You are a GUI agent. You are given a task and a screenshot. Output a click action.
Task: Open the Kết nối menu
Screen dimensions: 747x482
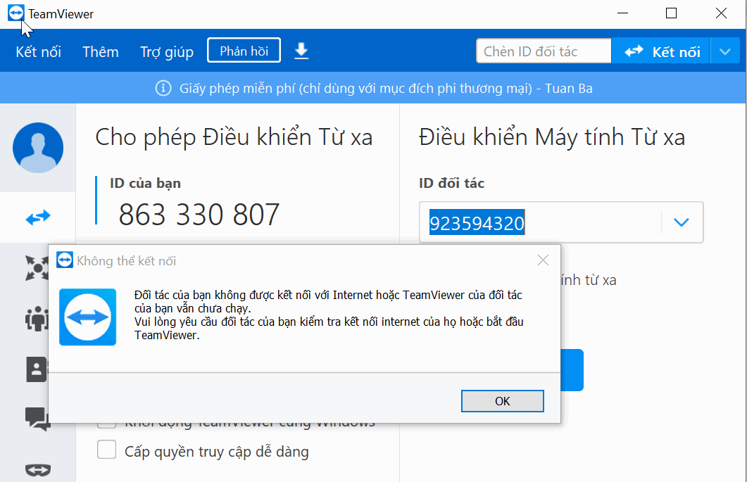click(x=38, y=51)
